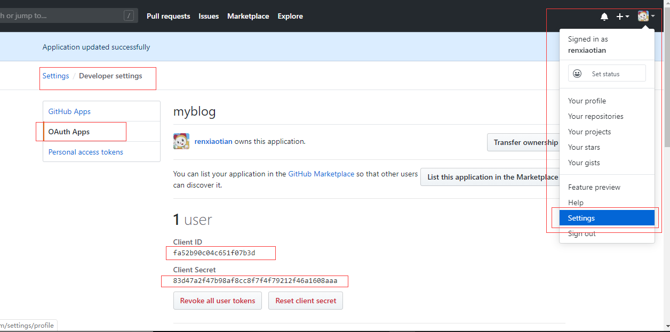
Task: Click the Set status button
Action: click(x=607, y=74)
